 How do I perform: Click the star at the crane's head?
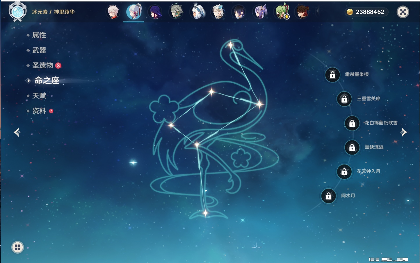coord(231,45)
